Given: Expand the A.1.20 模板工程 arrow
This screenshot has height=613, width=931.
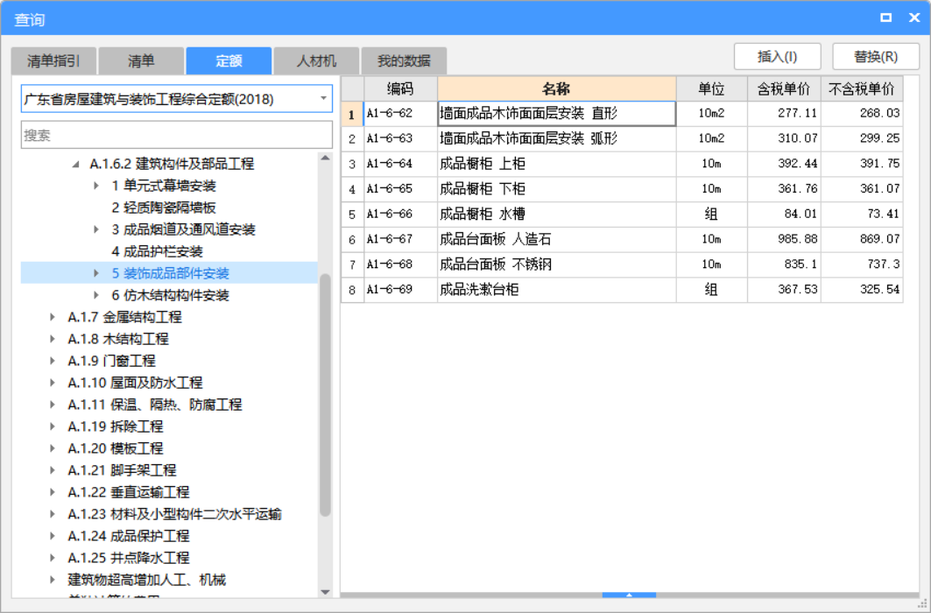Looking at the screenshot, I should click(53, 448).
